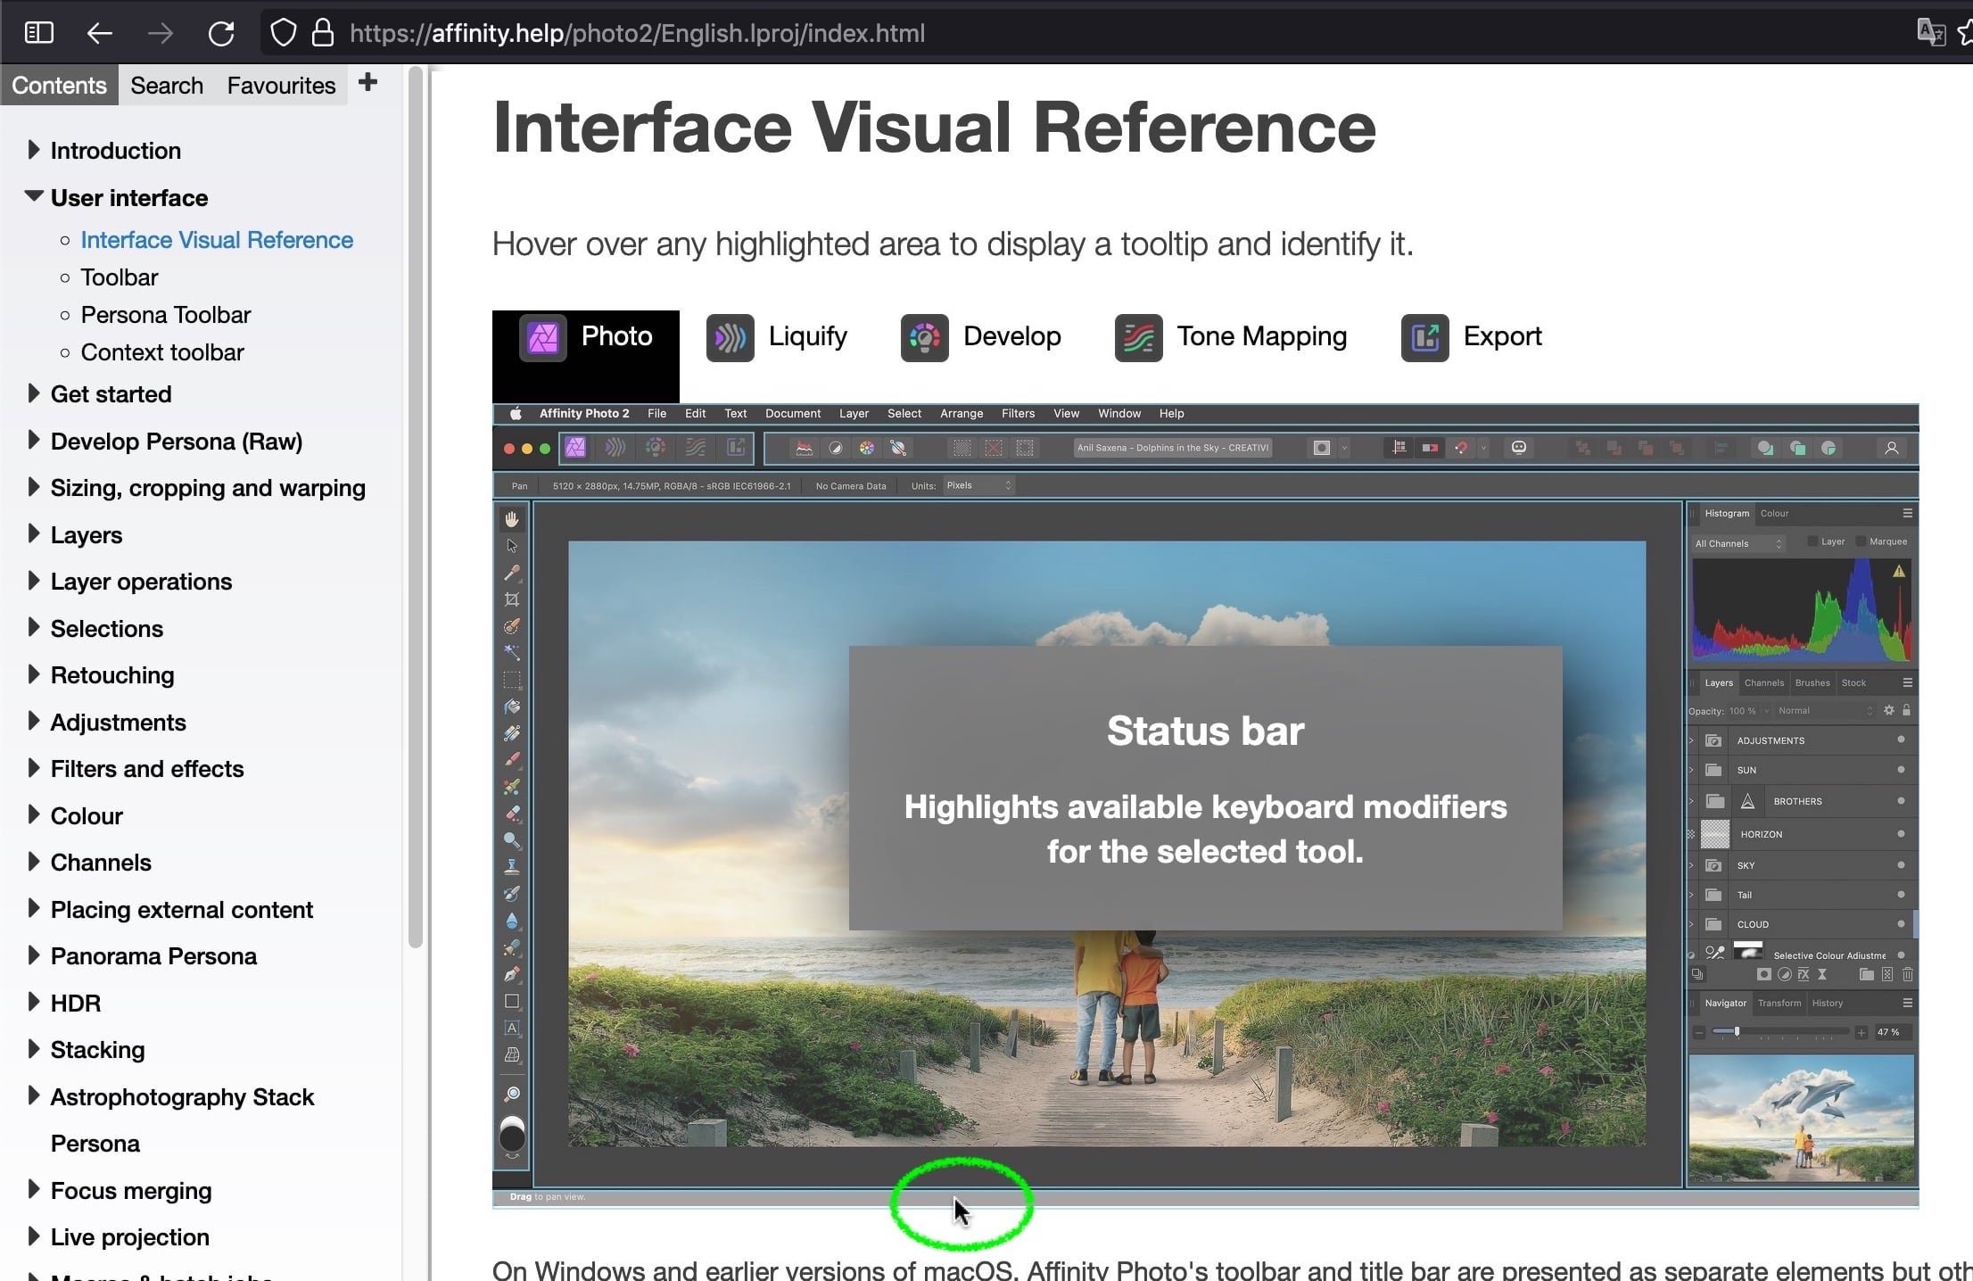Select the Rectangular Marquee tool icon

coord(512,680)
